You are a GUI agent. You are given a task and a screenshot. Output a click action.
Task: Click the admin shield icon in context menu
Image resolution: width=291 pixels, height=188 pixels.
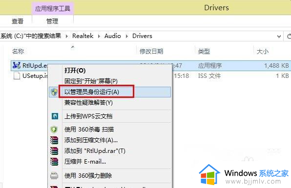(x=54, y=92)
